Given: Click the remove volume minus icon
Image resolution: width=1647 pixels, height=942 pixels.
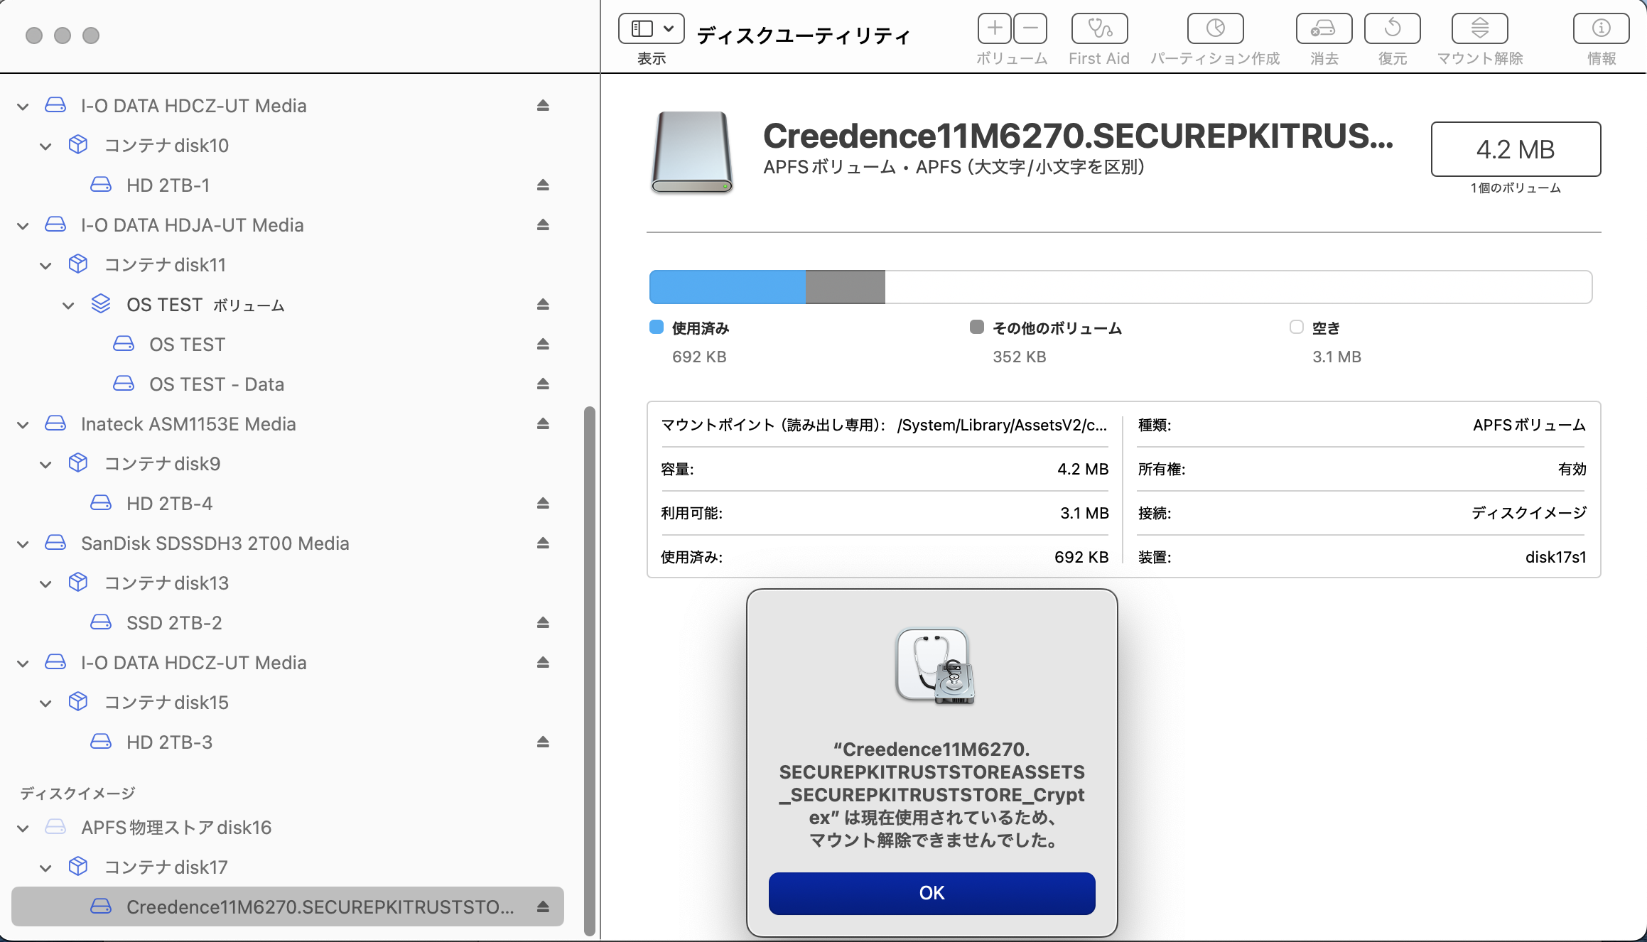Looking at the screenshot, I should tap(1030, 29).
